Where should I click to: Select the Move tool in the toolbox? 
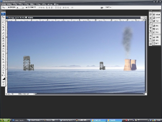(3, 17)
